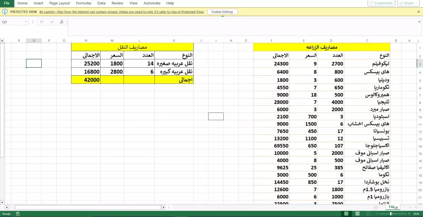
Task: Click vertical scrollbar down arrow
Action: [2, 202]
